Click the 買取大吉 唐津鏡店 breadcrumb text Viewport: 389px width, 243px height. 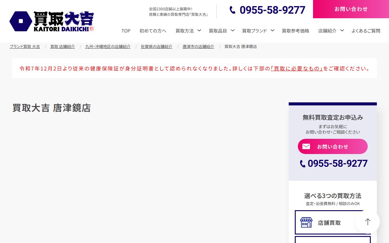(241, 46)
